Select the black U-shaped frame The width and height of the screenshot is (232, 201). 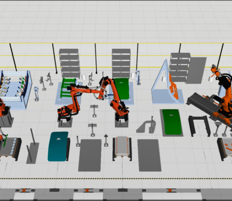[x=199, y=126]
